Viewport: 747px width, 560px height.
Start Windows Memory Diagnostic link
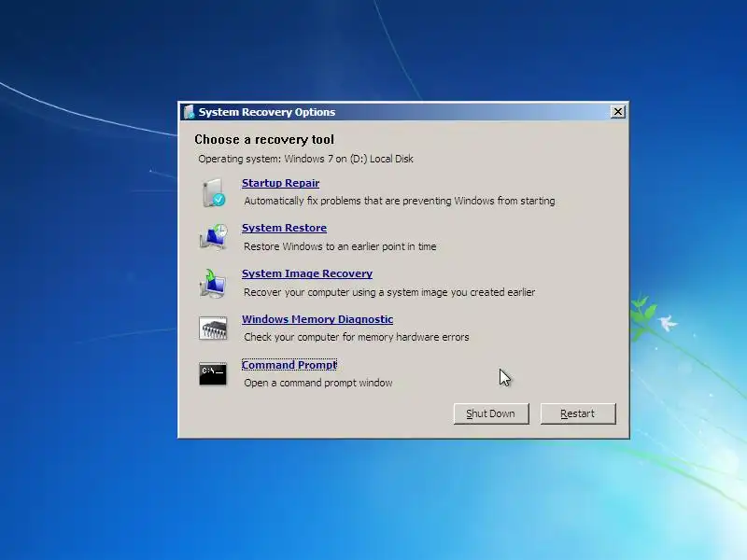click(x=317, y=319)
